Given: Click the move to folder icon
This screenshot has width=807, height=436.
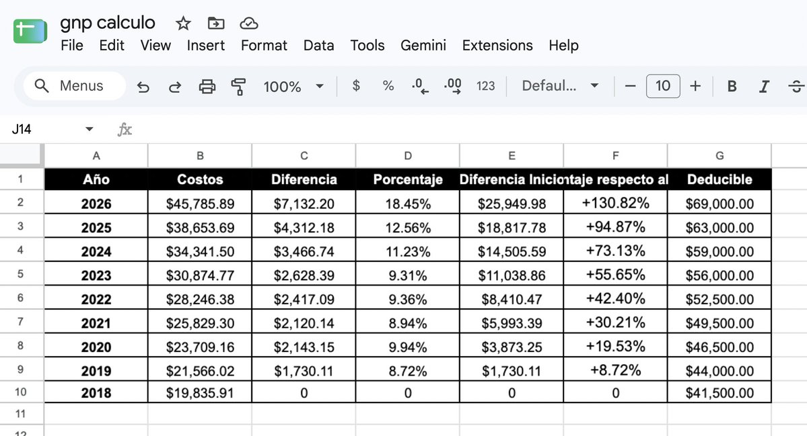Looking at the screenshot, I should point(215,23).
